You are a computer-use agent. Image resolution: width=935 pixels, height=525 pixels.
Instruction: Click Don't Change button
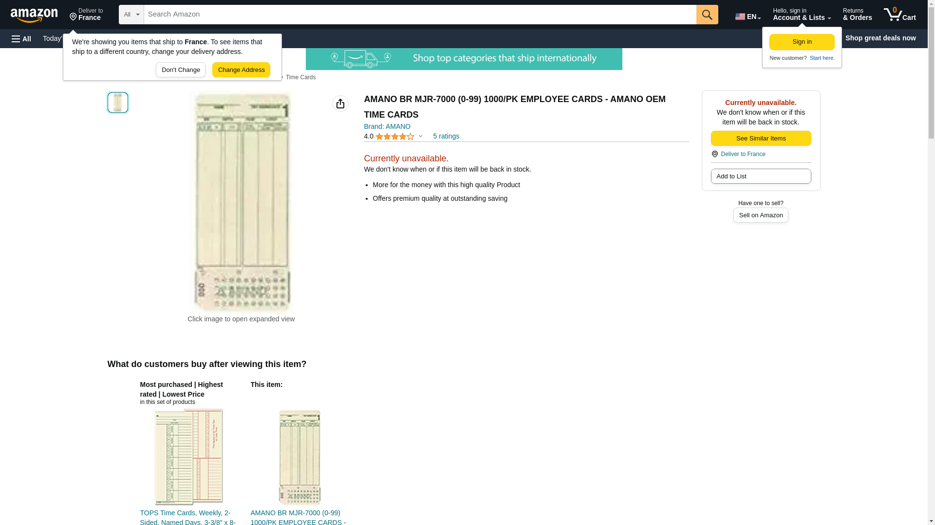(180, 70)
